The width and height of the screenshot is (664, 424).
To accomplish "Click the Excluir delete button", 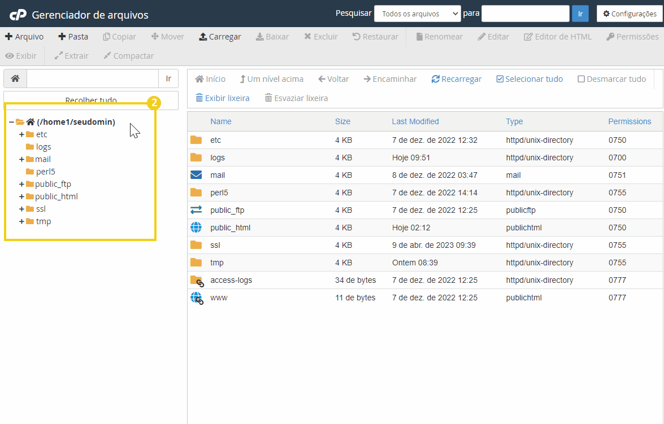I will coord(321,37).
